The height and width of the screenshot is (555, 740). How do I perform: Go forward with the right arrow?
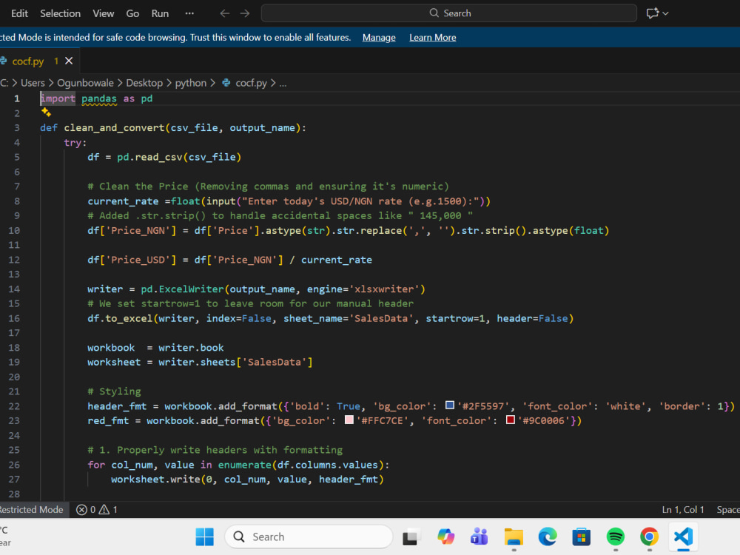point(245,13)
